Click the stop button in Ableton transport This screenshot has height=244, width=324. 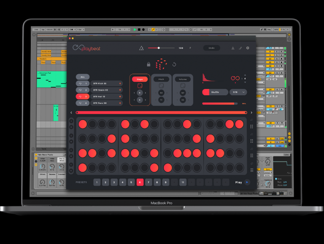pos(139,29)
